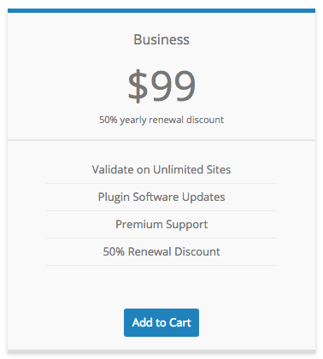Click the word Software in second feature

click(156, 197)
